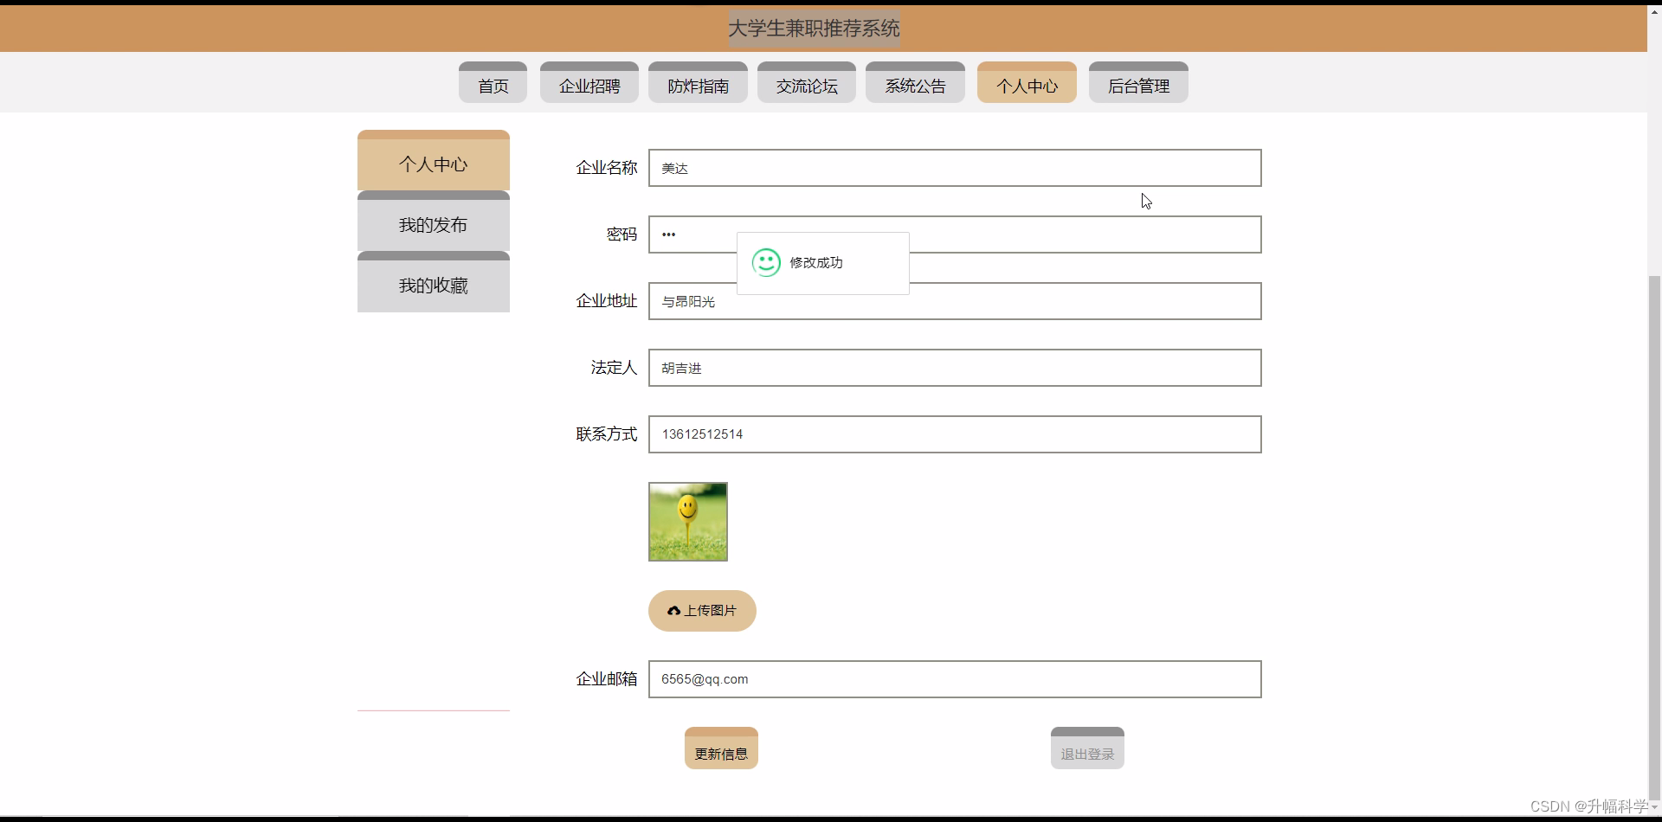Switch to the 企业招聘 tab
The width and height of the screenshot is (1662, 822).
click(x=589, y=85)
